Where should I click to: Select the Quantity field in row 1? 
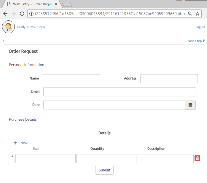pos(106,159)
